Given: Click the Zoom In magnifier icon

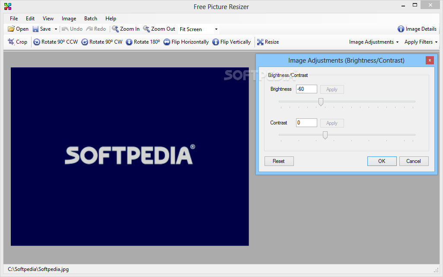Looking at the screenshot, I should pyautogui.click(x=115, y=29).
